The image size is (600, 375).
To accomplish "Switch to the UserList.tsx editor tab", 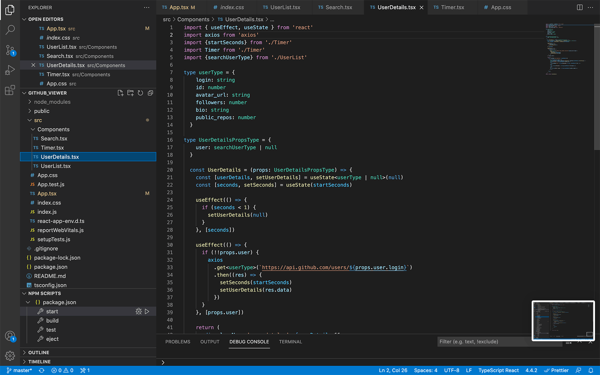I will 284,7.
